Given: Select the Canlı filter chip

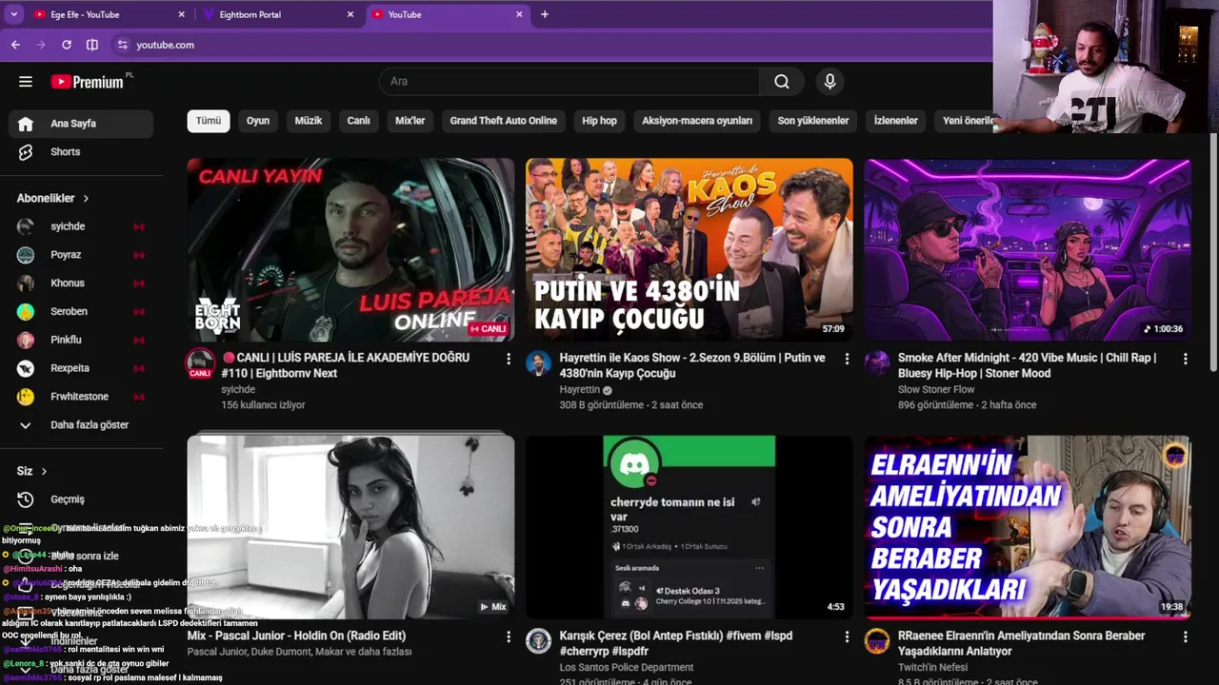Looking at the screenshot, I should 358,121.
